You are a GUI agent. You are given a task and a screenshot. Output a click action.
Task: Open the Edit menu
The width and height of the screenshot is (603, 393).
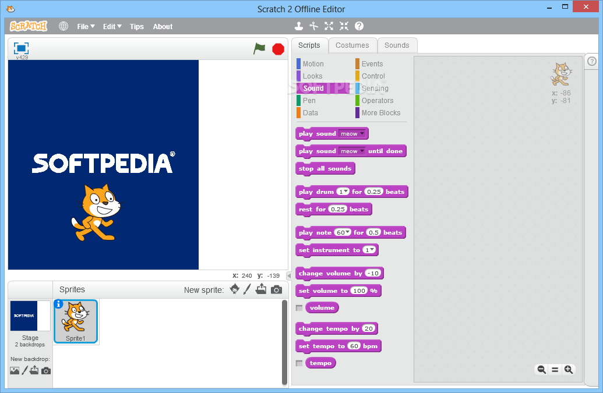point(112,27)
